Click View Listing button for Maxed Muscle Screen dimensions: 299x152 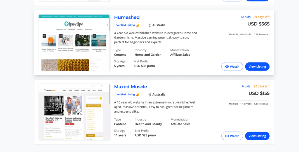pos(257,136)
